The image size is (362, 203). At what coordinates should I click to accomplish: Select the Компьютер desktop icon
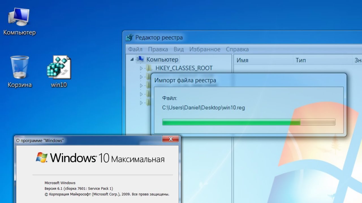19,21
